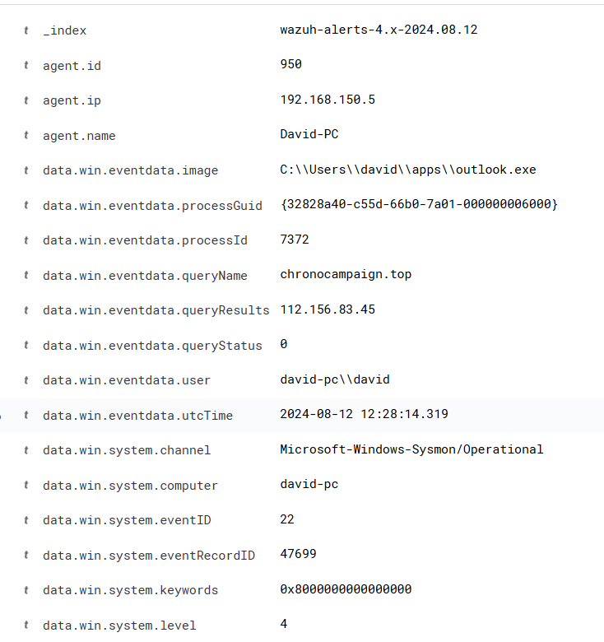Click the data.win.system.keywords field name
Viewport: 604px width, 642px height.
[131, 590]
